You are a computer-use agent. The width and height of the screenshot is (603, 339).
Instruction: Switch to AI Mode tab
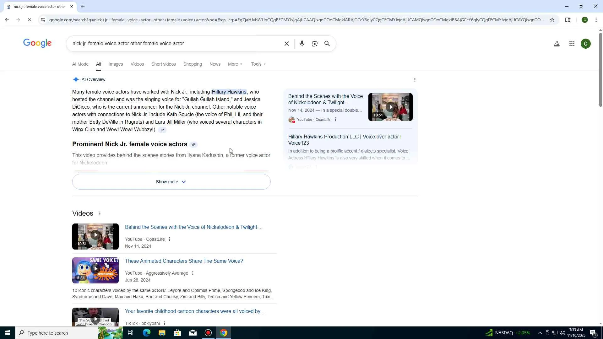coord(80,64)
